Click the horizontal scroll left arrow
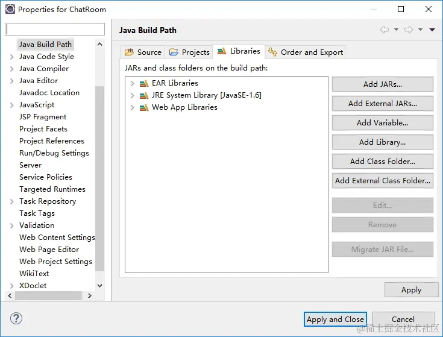This screenshot has height=337, width=443. (x=10, y=296)
